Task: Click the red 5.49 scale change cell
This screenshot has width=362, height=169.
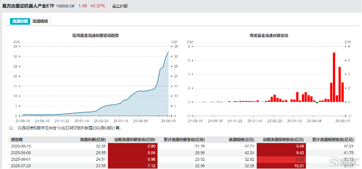Action: 281,146
